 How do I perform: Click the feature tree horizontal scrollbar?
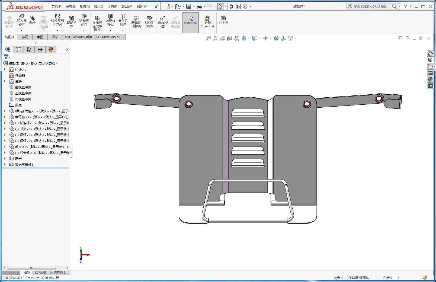[31, 268]
